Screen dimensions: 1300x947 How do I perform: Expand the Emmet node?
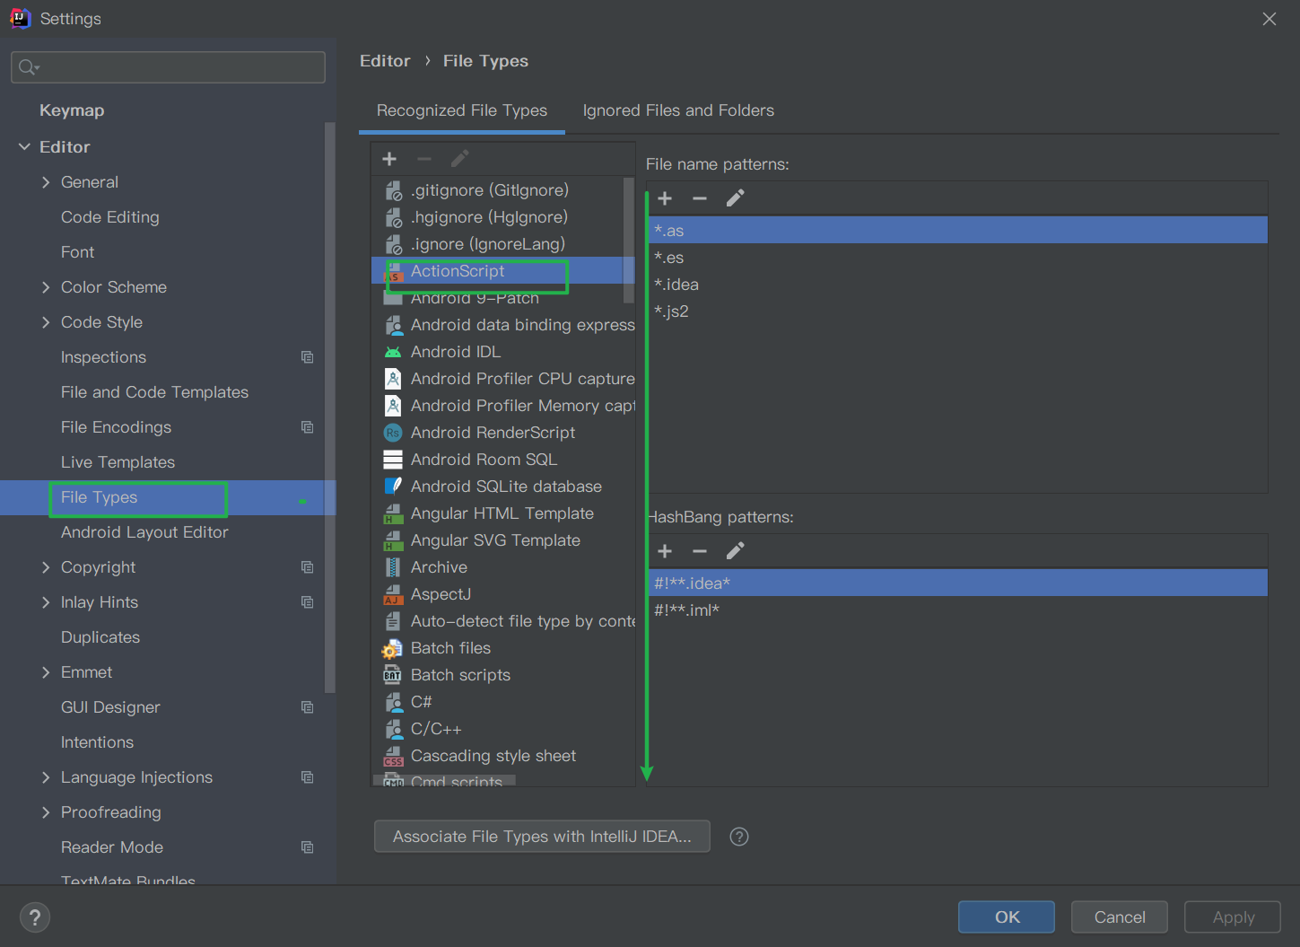point(46,672)
